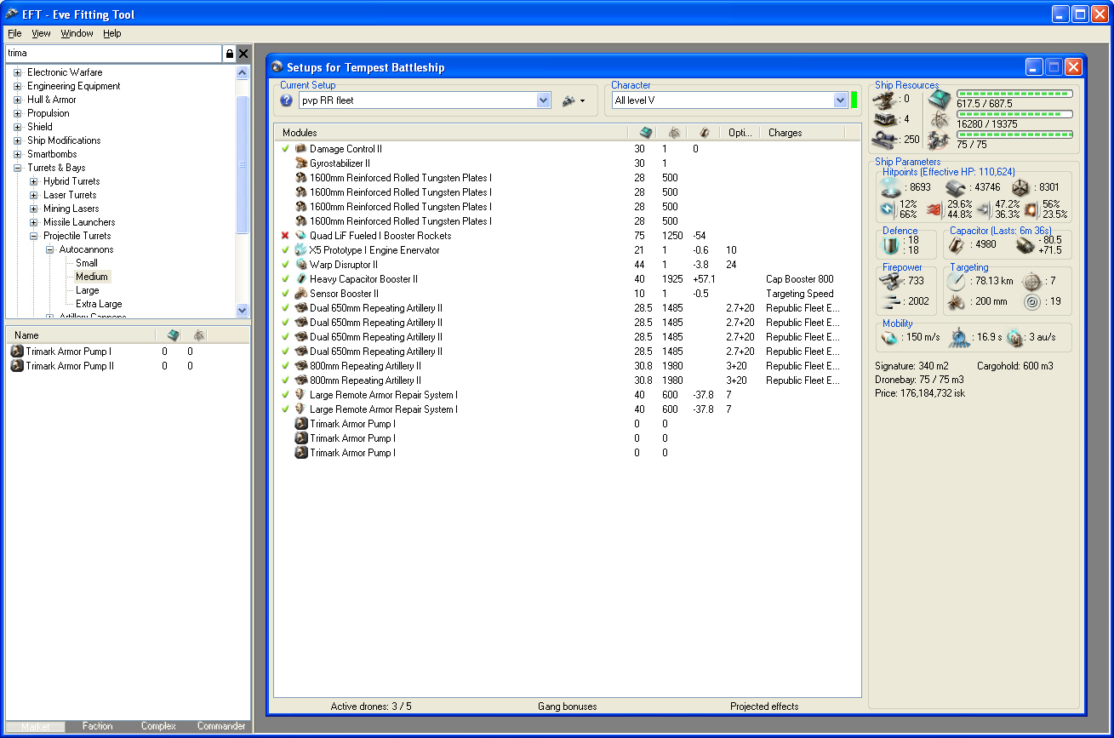
Task: Click the Damage Control II module icon
Action: [300, 149]
